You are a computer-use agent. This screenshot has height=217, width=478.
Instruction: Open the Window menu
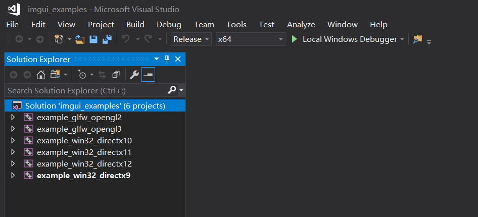(x=343, y=25)
